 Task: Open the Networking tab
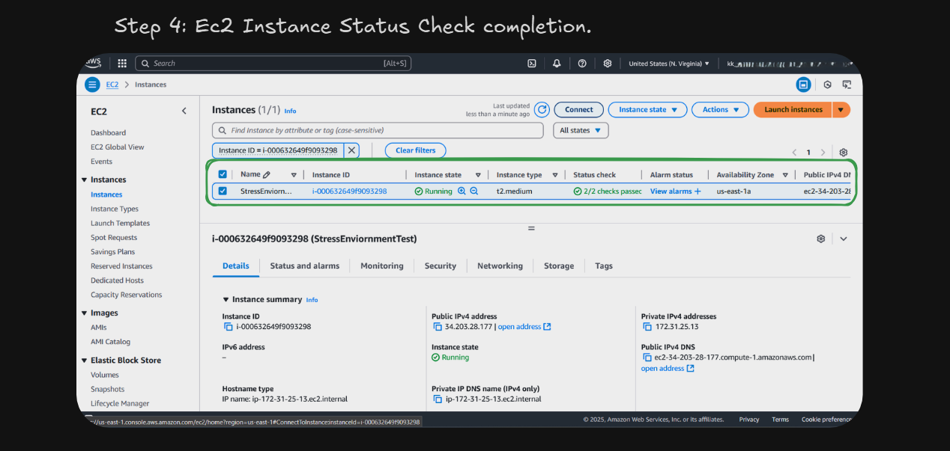[500, 266]
